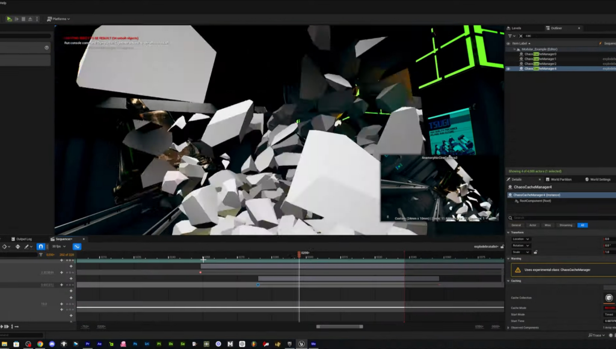Select ChaosCacheManager1 in the Outliner

tap(540, 59)
